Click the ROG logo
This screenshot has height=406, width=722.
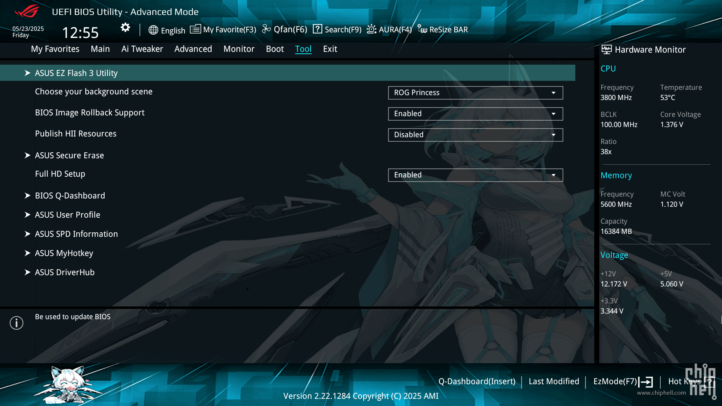click(26, 11)
